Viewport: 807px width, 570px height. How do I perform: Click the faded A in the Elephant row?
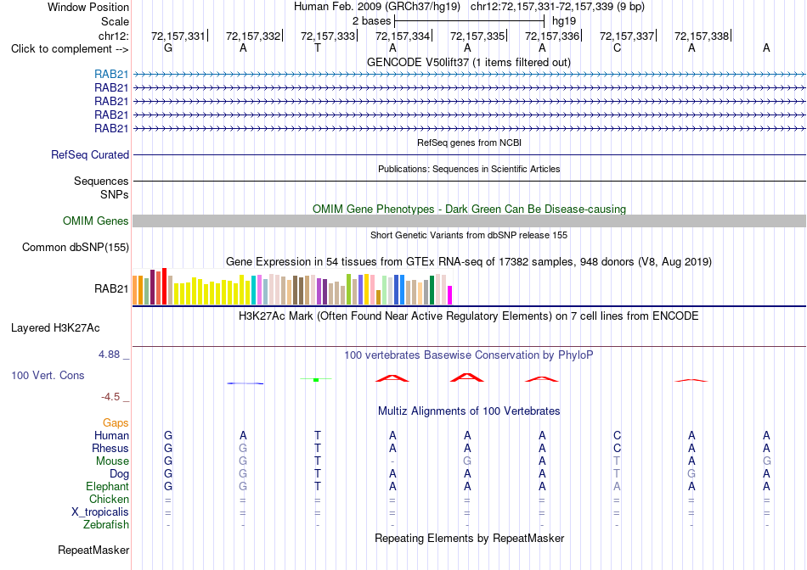[x=617, y=486]
